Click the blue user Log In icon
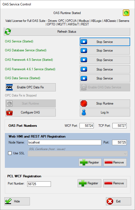This screenshot has width=135, height=210. [x=84, y=112]
